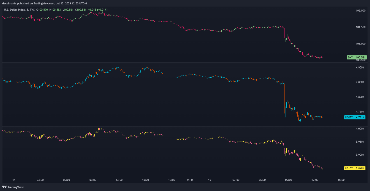Image resolution: width=370 pixels, height=191 pixels.
Task: Click the low value L100.561
Action: click(68, 10)
